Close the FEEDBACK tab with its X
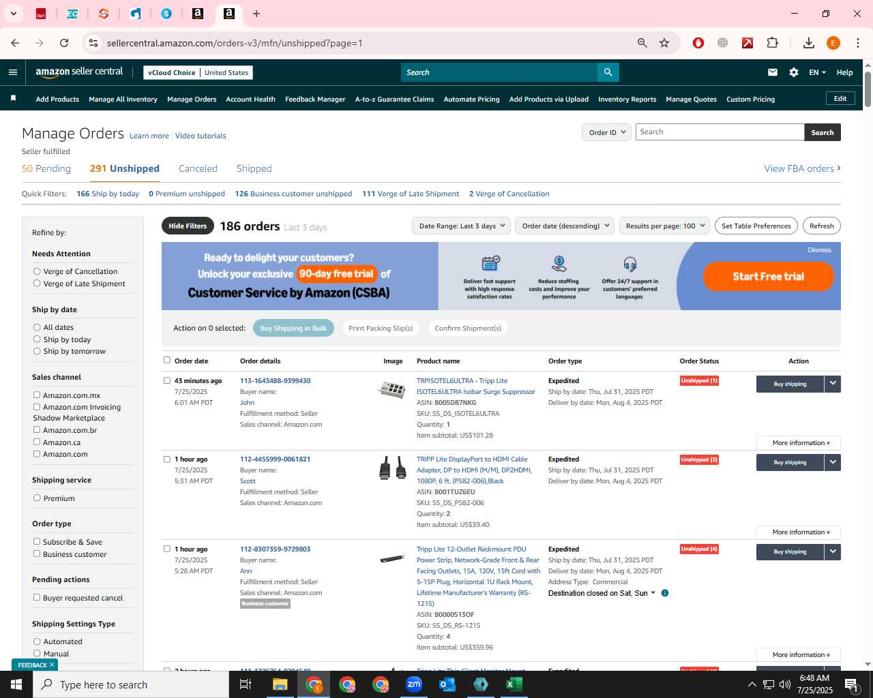Image resolution: width=873 pixels, height=698 pixels. [x=52, y=665]
